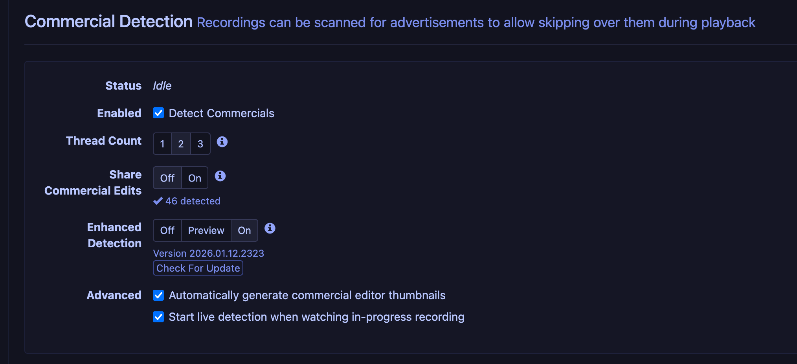Click the Commercial Detection heading
Image resolution: width=797 pixels, height=364 pixels.
tap(108, 22)
